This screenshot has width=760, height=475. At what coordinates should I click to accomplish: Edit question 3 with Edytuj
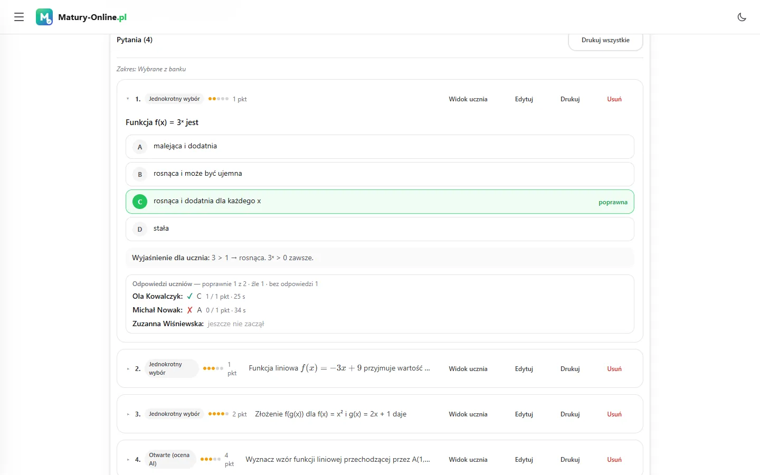pyautogui.click(x=524, y=414)
